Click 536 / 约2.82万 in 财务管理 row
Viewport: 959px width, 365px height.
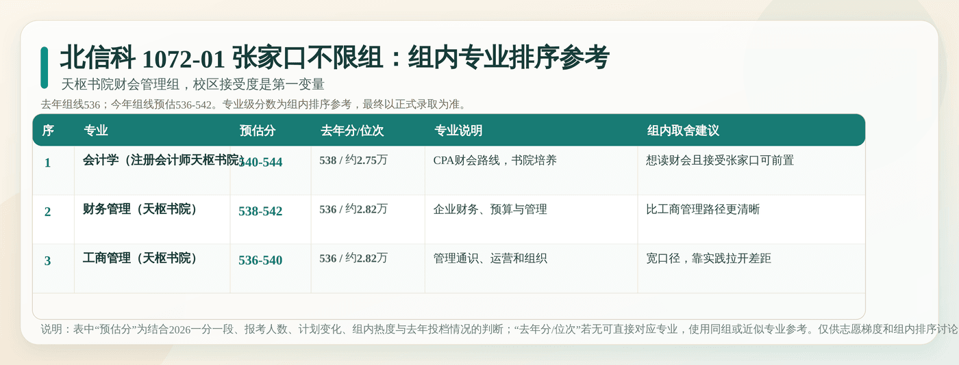point(353,209)
